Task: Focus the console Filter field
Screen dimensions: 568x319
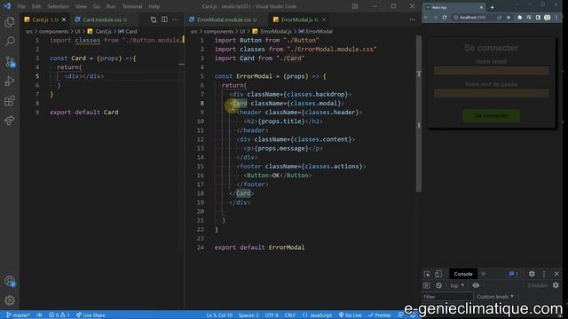Action: coord(447,297)
